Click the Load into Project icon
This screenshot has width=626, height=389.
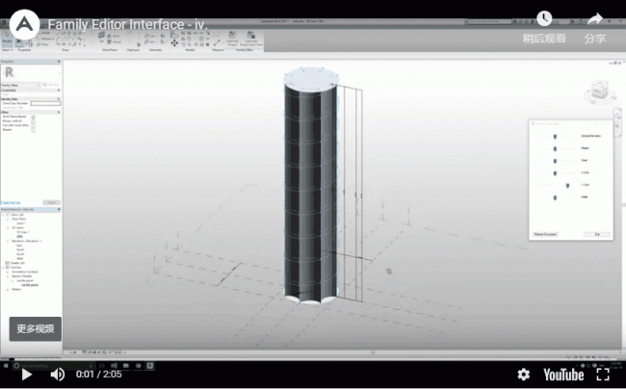(x=232, y=39)
